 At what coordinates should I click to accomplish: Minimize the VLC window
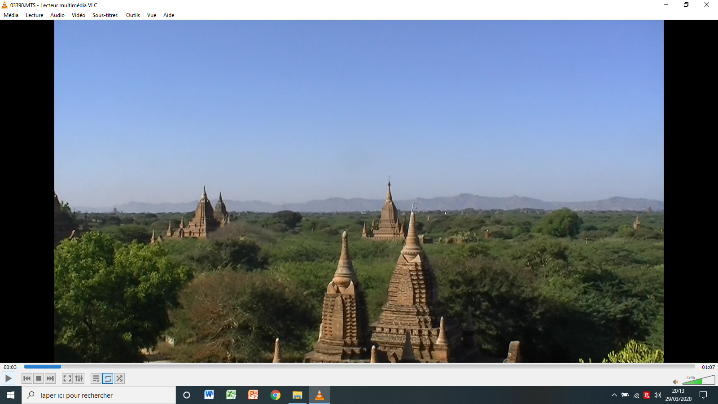pos(666,5)
